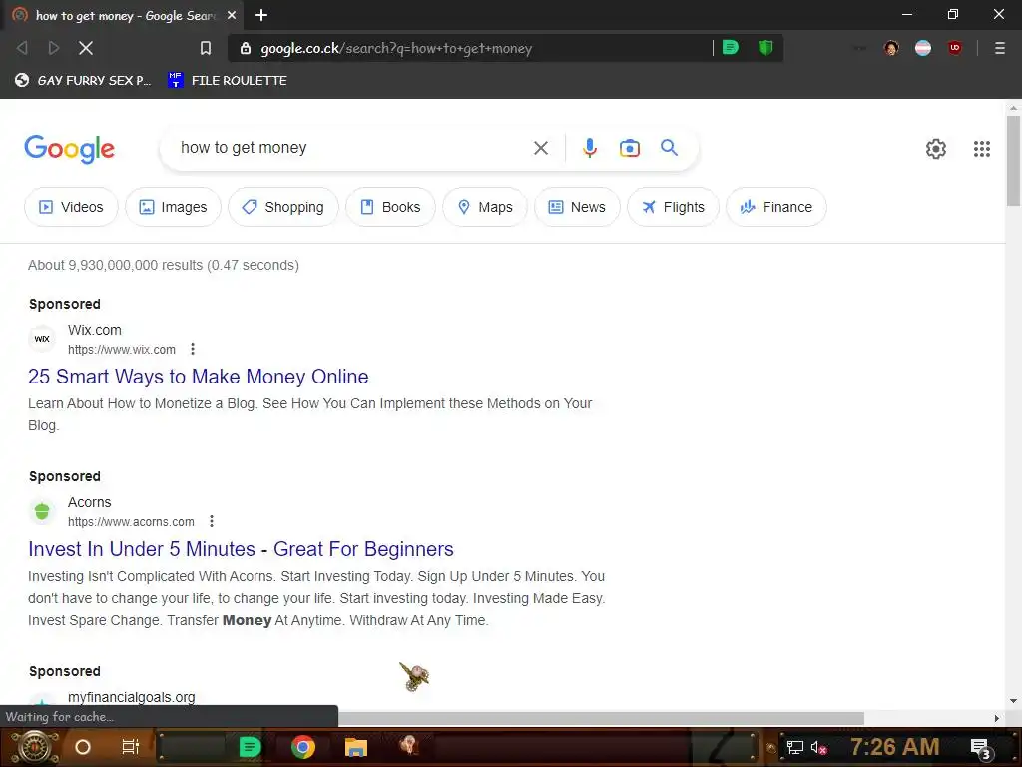Click the network icon in system tray
Viewport: 1022px width, 767px height.
tap(795, 747)
